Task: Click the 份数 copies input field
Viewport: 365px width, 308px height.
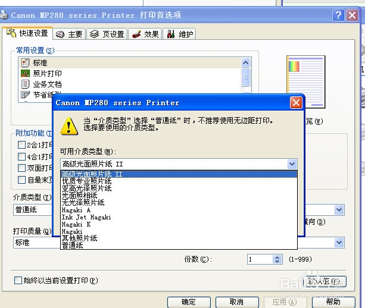Action: tap(260, 259)
